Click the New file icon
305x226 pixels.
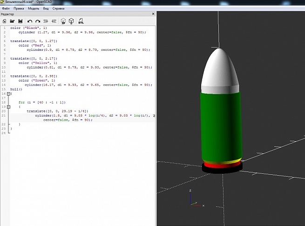pos(5,21)
